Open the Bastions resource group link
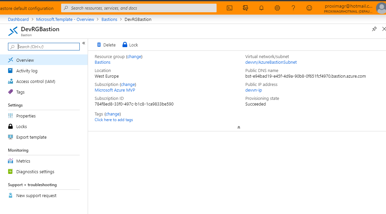The height and width of the screenshot is (214, 386). coord(103,62)
